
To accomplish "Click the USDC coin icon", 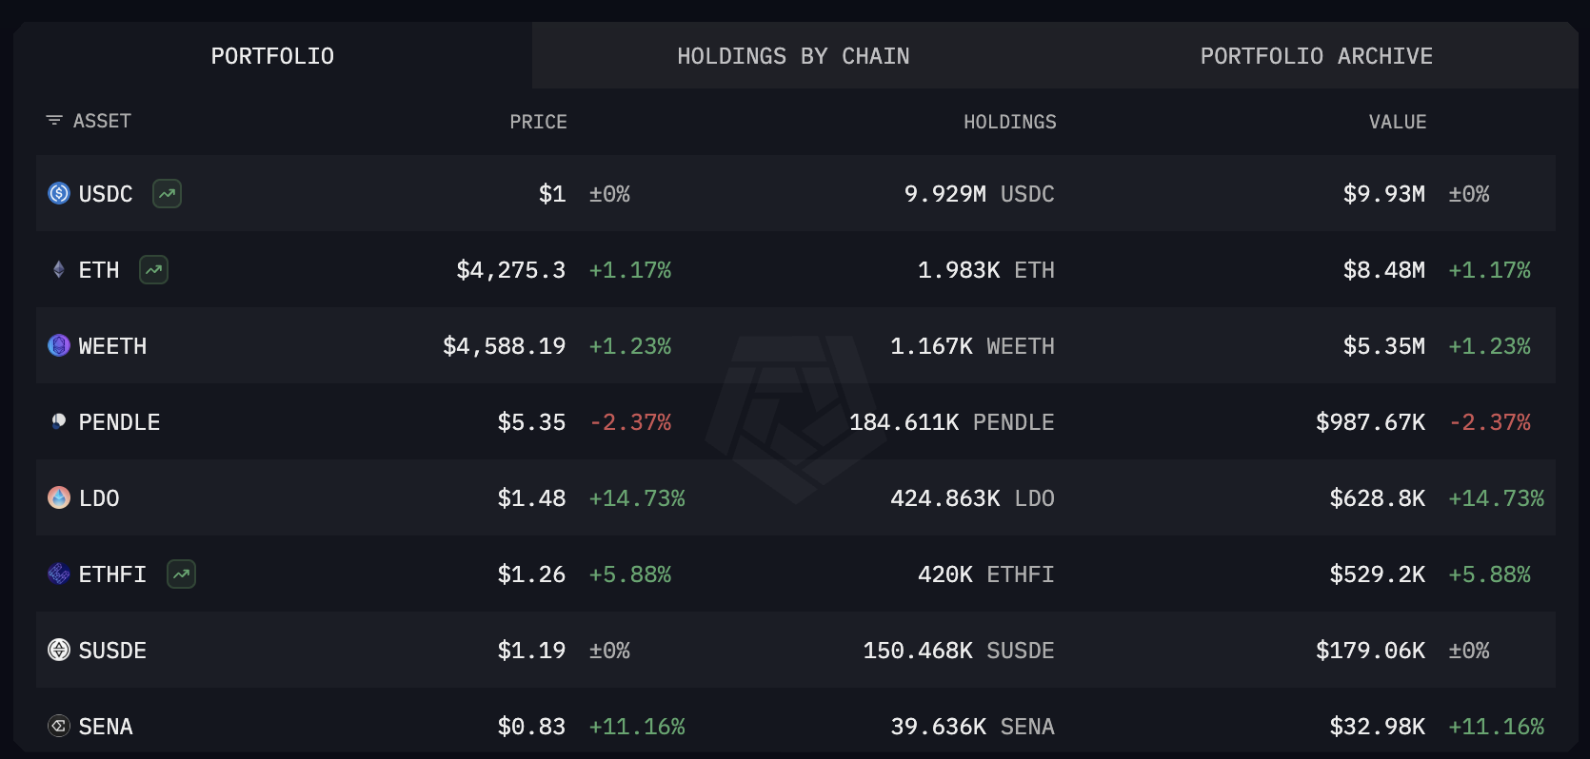I will [x=59, y=194].
